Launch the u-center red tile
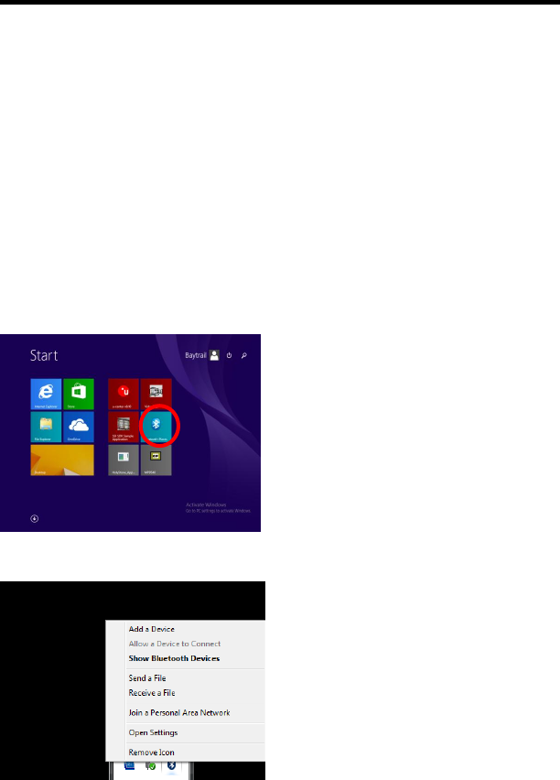Screen dimensions: 560x780 coord(124,394)
